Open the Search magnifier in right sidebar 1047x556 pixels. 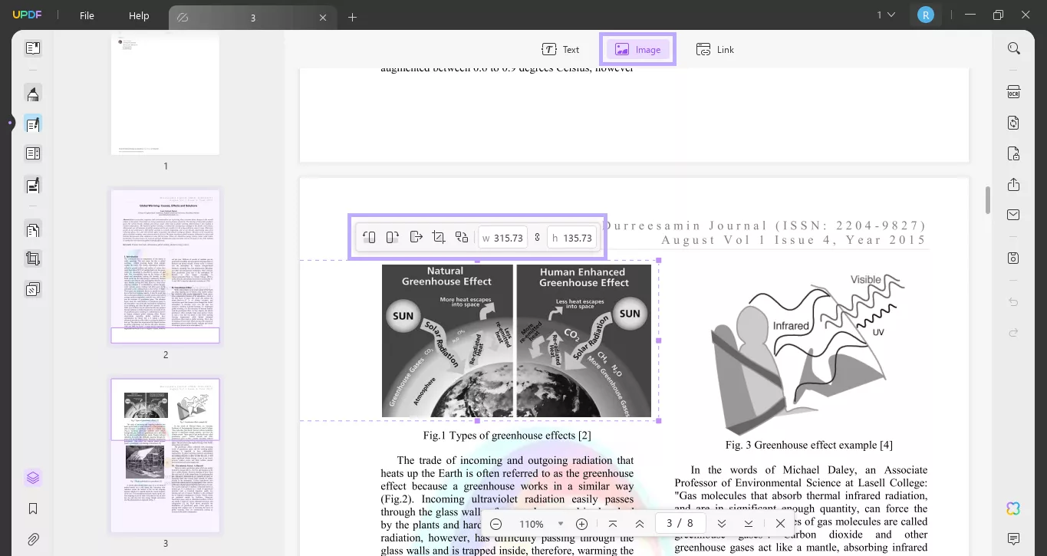pos(1013,48)
